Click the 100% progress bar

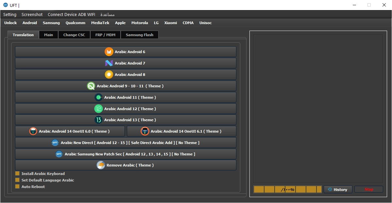tap(287, 190)
